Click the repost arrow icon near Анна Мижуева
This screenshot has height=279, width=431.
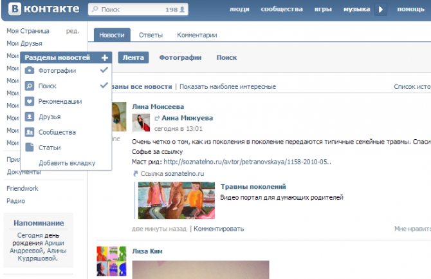[x=157, y=118]
